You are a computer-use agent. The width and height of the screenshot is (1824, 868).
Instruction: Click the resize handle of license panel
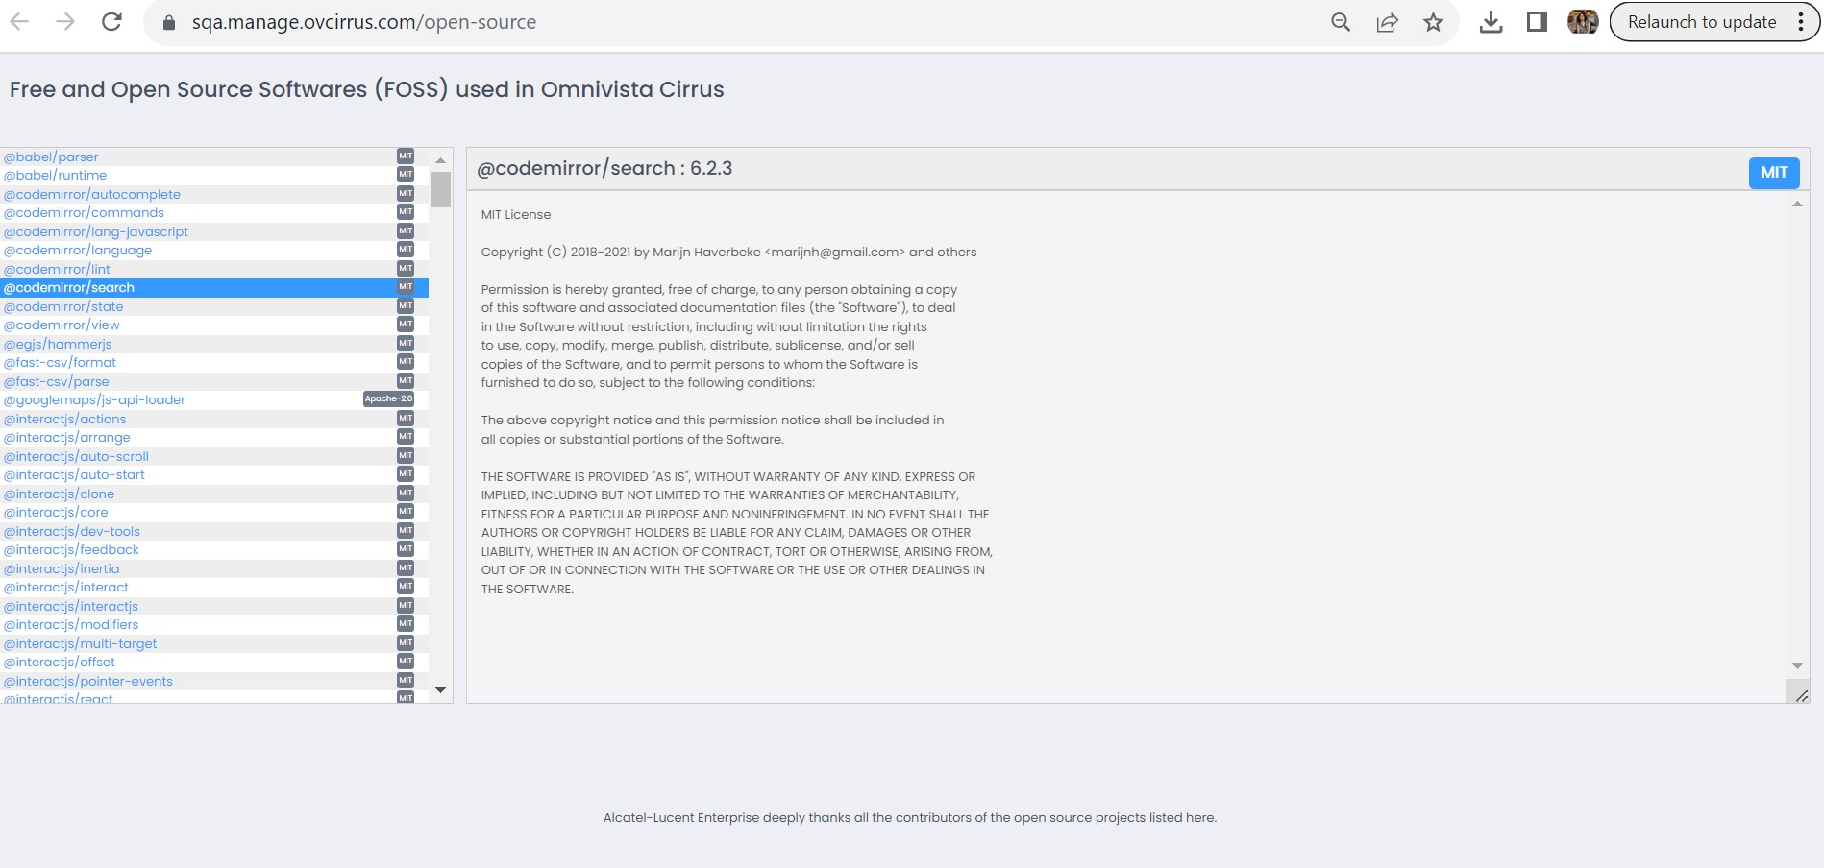coord(1801,695)
